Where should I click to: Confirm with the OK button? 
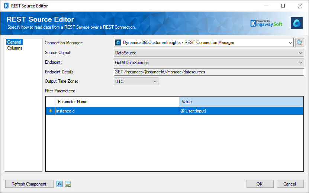260,184
